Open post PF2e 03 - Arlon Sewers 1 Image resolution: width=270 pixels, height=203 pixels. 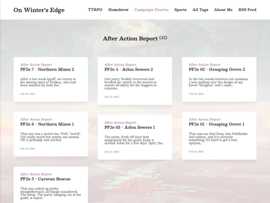click(129, 127)
